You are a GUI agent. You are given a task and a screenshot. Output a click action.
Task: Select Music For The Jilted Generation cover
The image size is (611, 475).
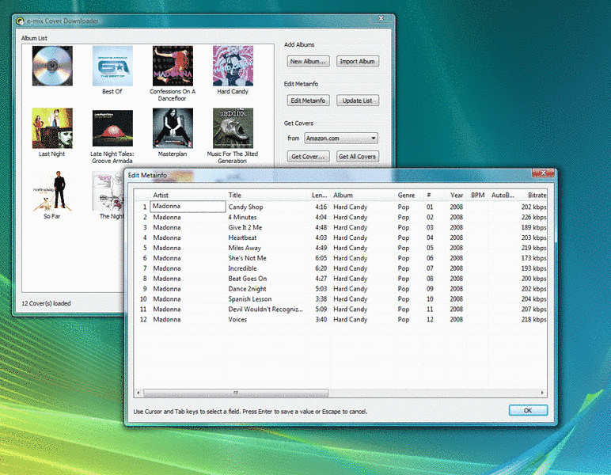233,128
